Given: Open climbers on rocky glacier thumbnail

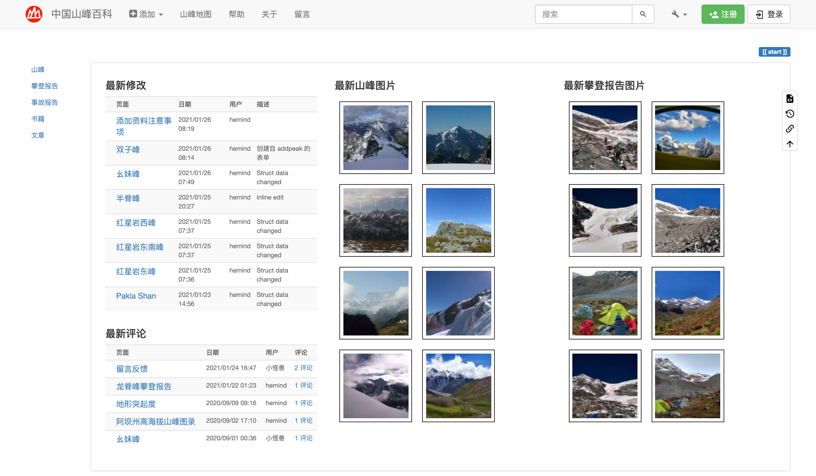Looking at the screenshot, I should (x=605, y=138).
